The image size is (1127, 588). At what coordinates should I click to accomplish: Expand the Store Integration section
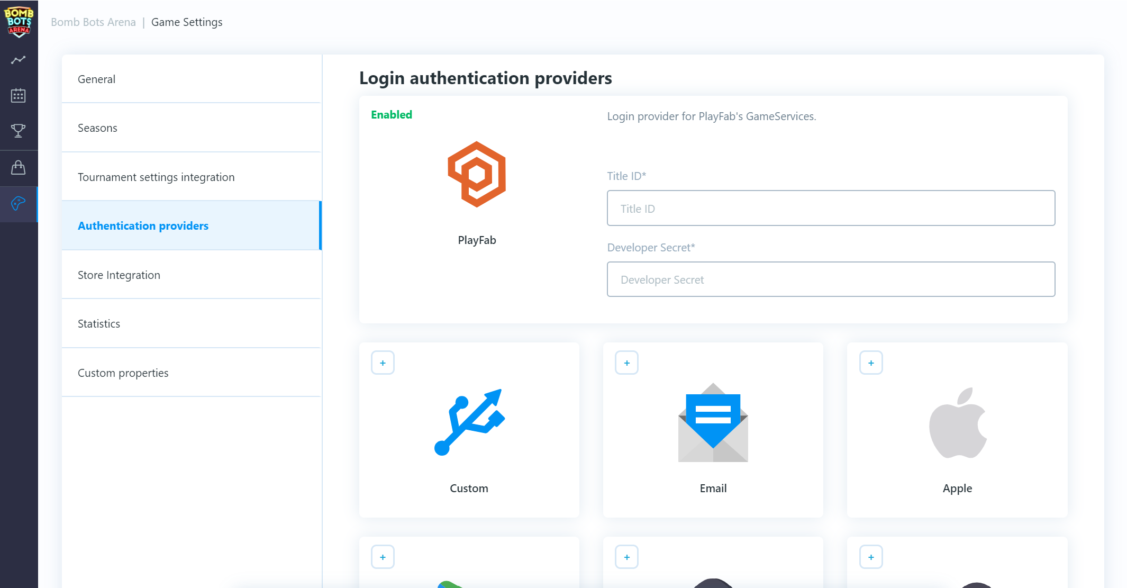tap(119, 274)
